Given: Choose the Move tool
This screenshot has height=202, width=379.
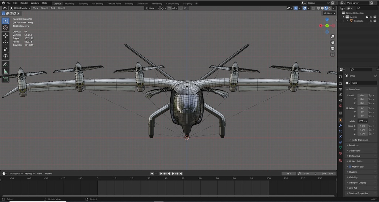Looking at the screenshot, I should pyautogui.click(x=6, y=36).
